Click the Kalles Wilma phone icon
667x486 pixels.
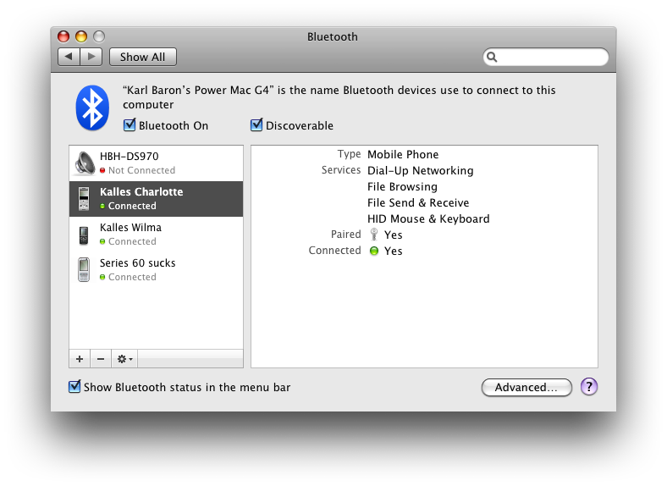point(84,235)
